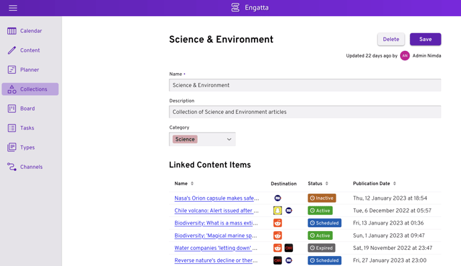Viewport: 461px width, 266px height.
Task: Click date 'Fri, 27 January 2023 at 23:00'
Action: [x=389, y=261]
